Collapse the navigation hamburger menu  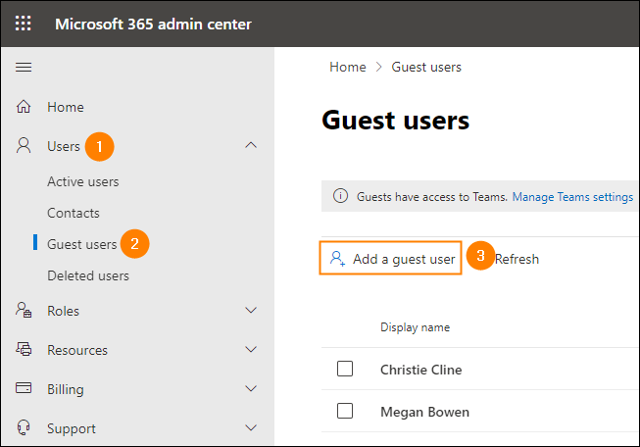24,67
